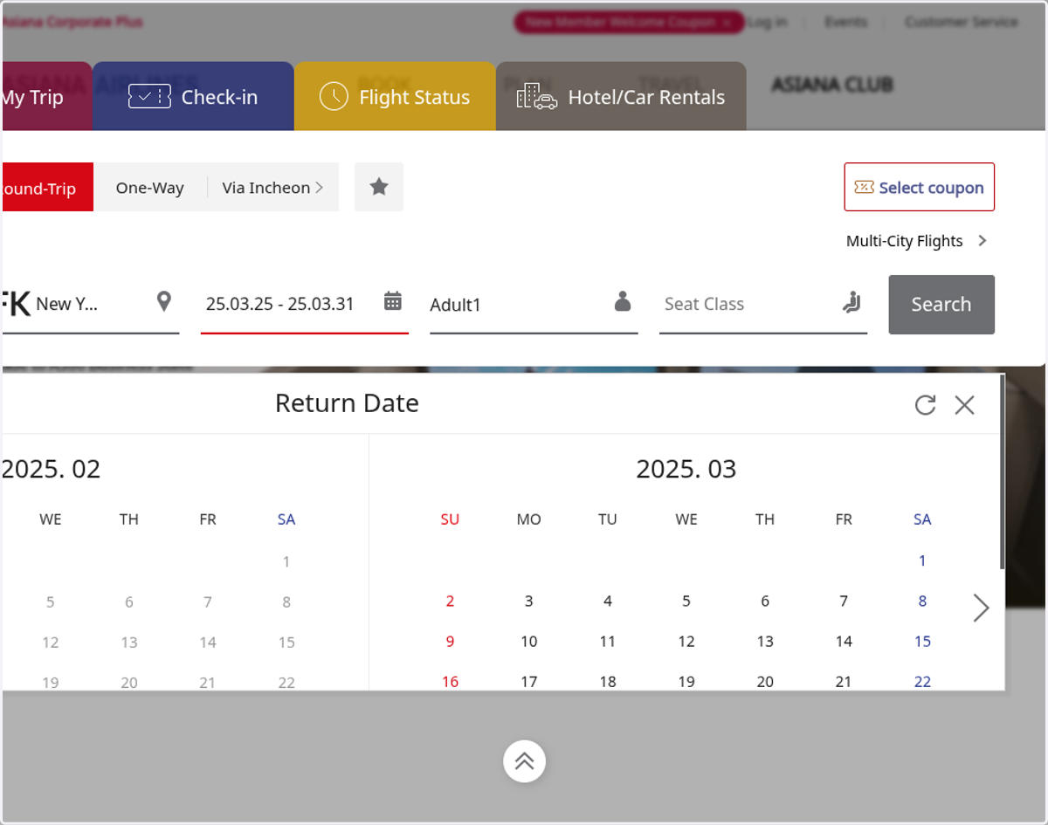The image size is (1048, 825).
Task: Select March 14 in 2025.03 calendar
Action: coord(844,641)
